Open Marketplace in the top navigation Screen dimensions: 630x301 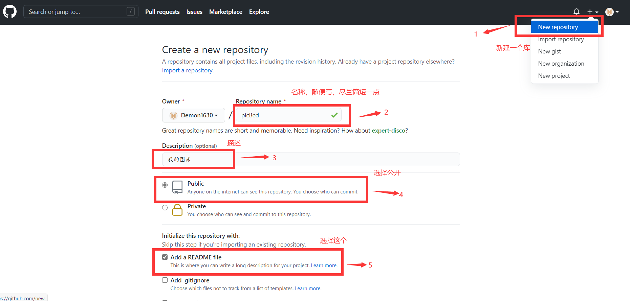click(x=226, y=12)
